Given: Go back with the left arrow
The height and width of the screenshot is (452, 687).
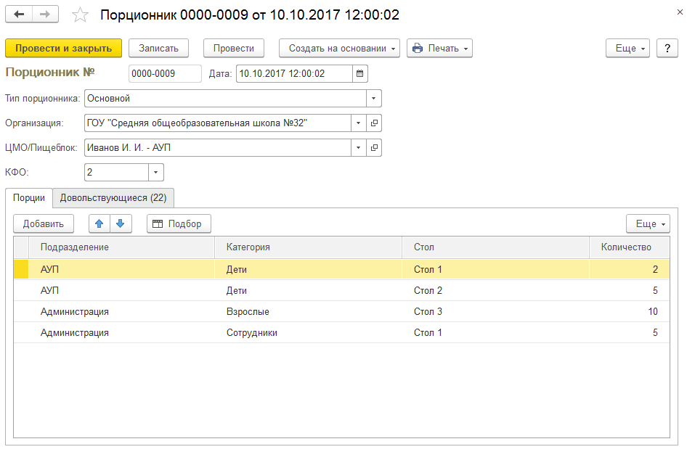Looking at the screenshot, I should [x=19, y=15].
